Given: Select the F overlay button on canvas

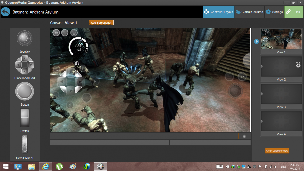Looking at the screenshot, I should click(x=95, y=81).
